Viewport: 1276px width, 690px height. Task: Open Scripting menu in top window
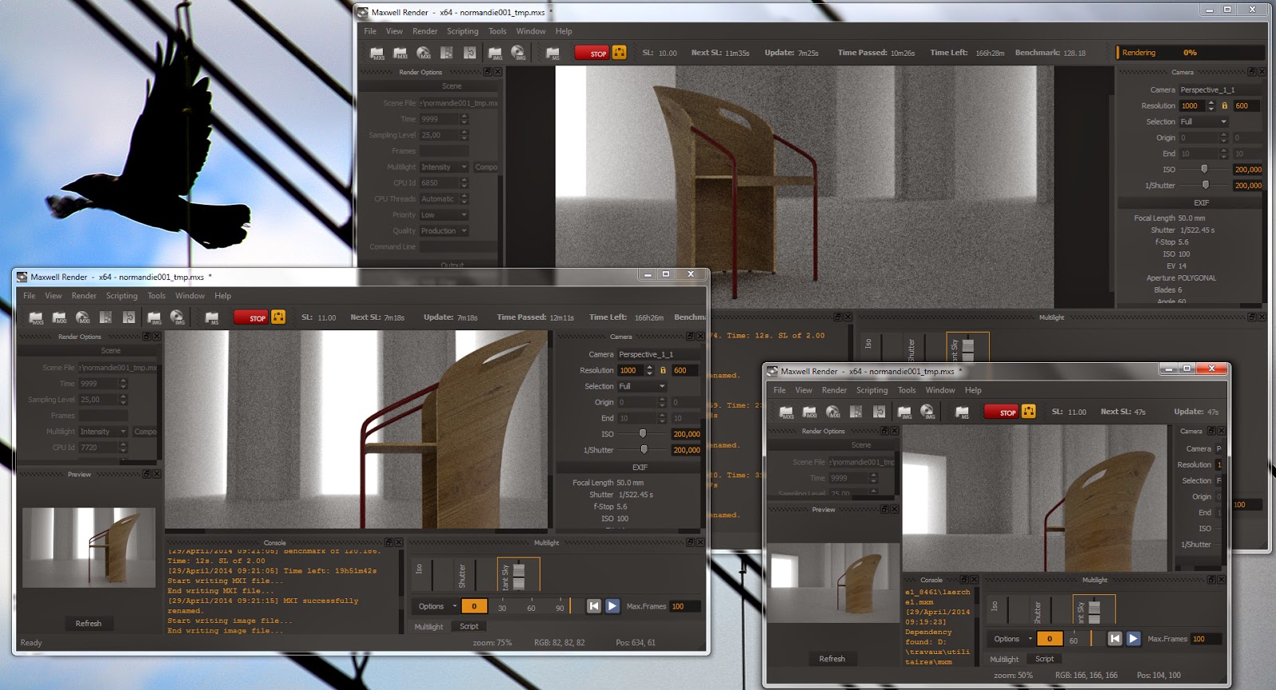[x=463, y=31]
